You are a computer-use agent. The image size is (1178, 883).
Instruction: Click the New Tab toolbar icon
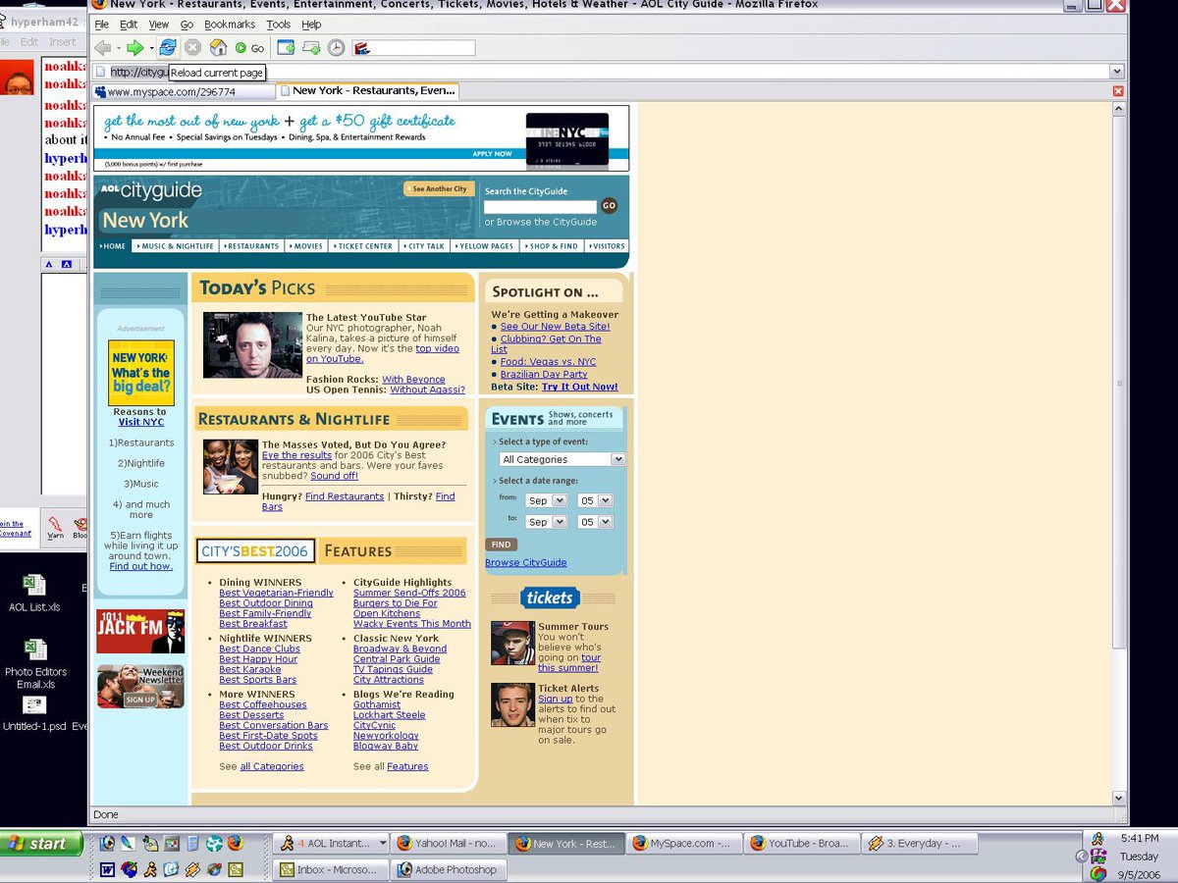pyautogui.click(x=311, y=47)
